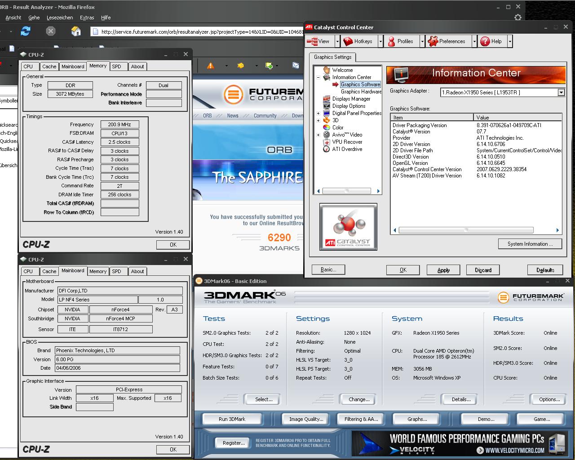Open the Hilfe menu in Firefox
Viewport: 575px width, 460px height.
pos(106,18)
